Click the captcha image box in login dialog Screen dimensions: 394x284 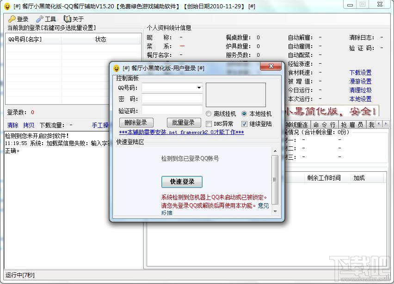coord(236,95)
